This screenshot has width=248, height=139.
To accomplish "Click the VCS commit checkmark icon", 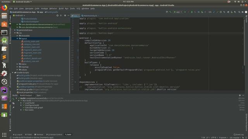I will pyautogui.click(x=217, y=12).
